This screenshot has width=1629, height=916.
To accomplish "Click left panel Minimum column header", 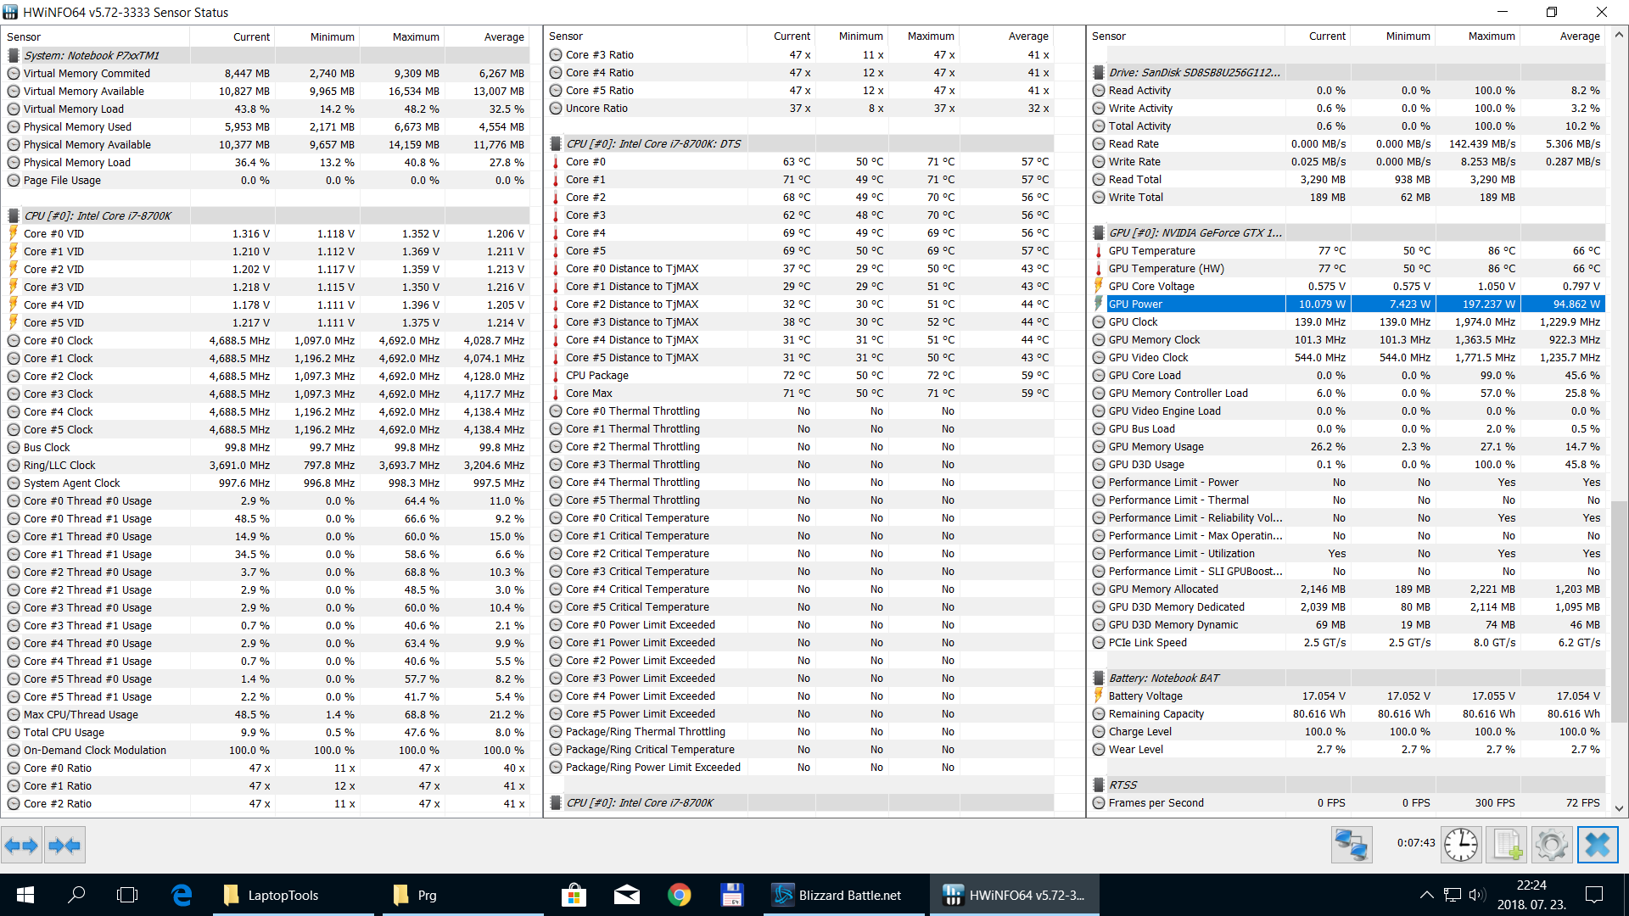I will [x=317, y=36].
